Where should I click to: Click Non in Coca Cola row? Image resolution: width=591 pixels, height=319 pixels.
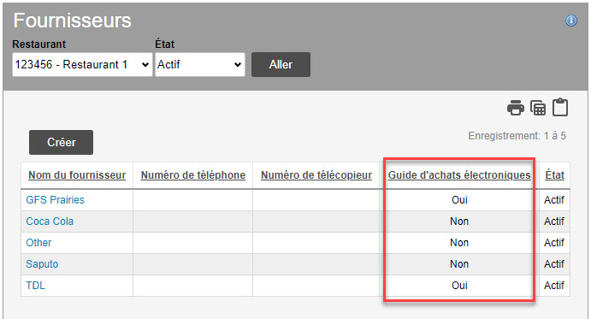click(459, 222)
